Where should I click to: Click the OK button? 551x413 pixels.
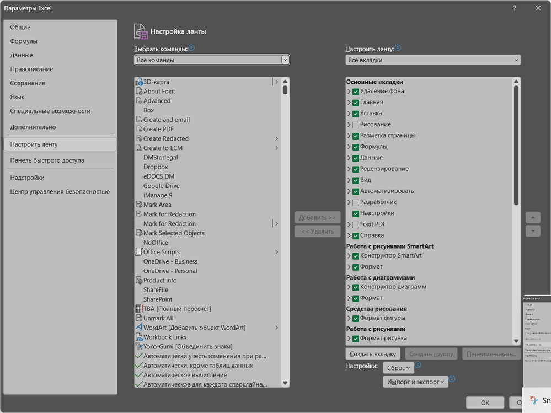tap(485, 403)
